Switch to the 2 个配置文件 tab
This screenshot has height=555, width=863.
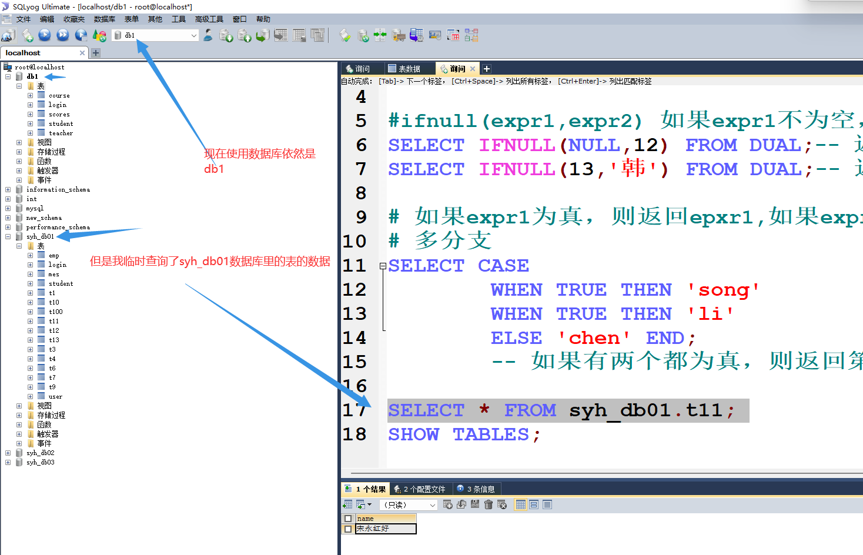click(420, 489)
